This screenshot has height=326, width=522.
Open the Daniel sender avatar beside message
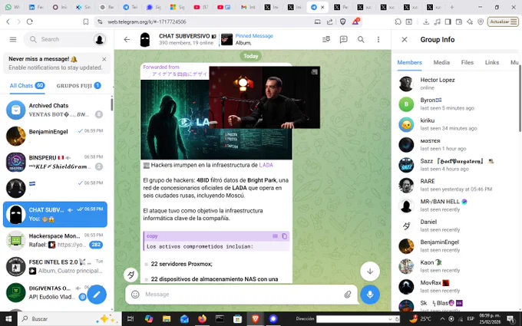131,275
